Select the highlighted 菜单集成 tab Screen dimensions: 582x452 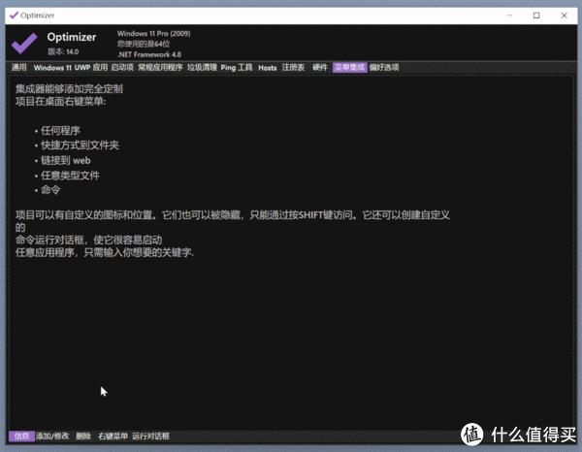click(x=349, y=68)
